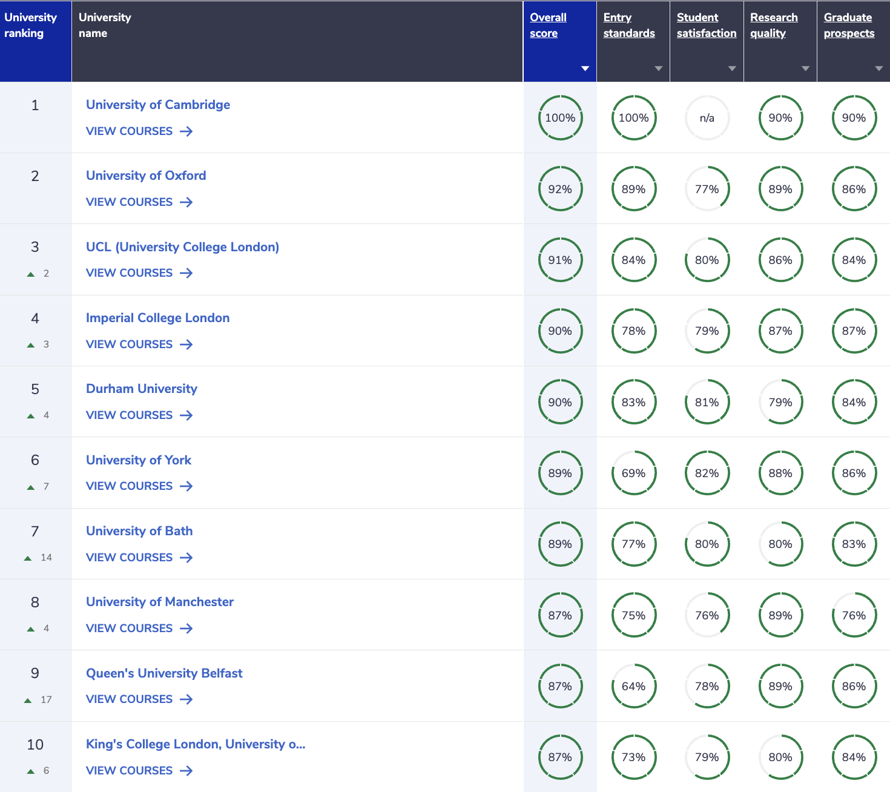Screen dimensions: 890x792
Task: View courses for King's College London
Action: pyautogui.click(x=139, y=771)
